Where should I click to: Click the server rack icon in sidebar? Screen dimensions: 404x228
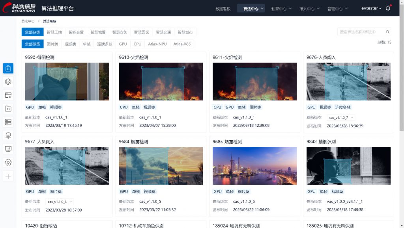[8, 122]
